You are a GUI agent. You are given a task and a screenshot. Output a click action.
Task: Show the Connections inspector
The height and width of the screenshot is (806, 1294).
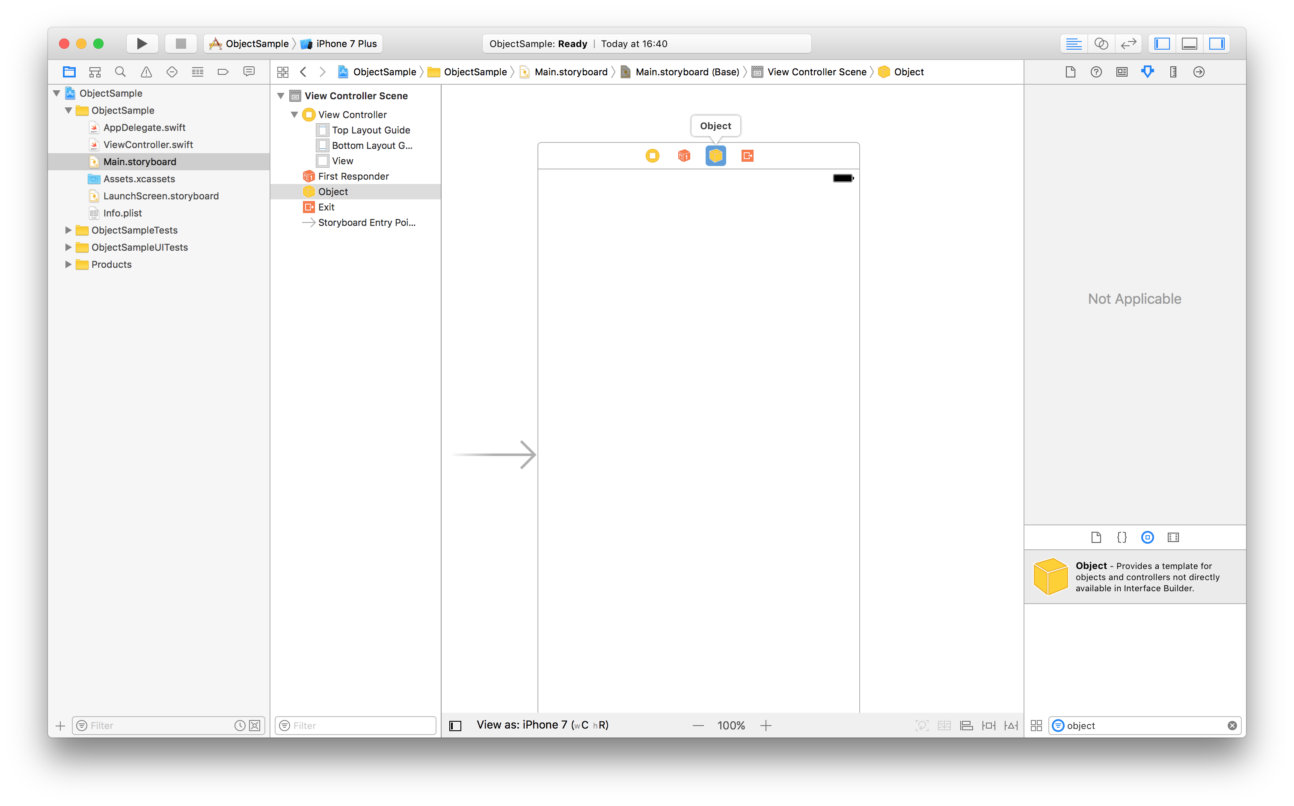pos(1199,72)
